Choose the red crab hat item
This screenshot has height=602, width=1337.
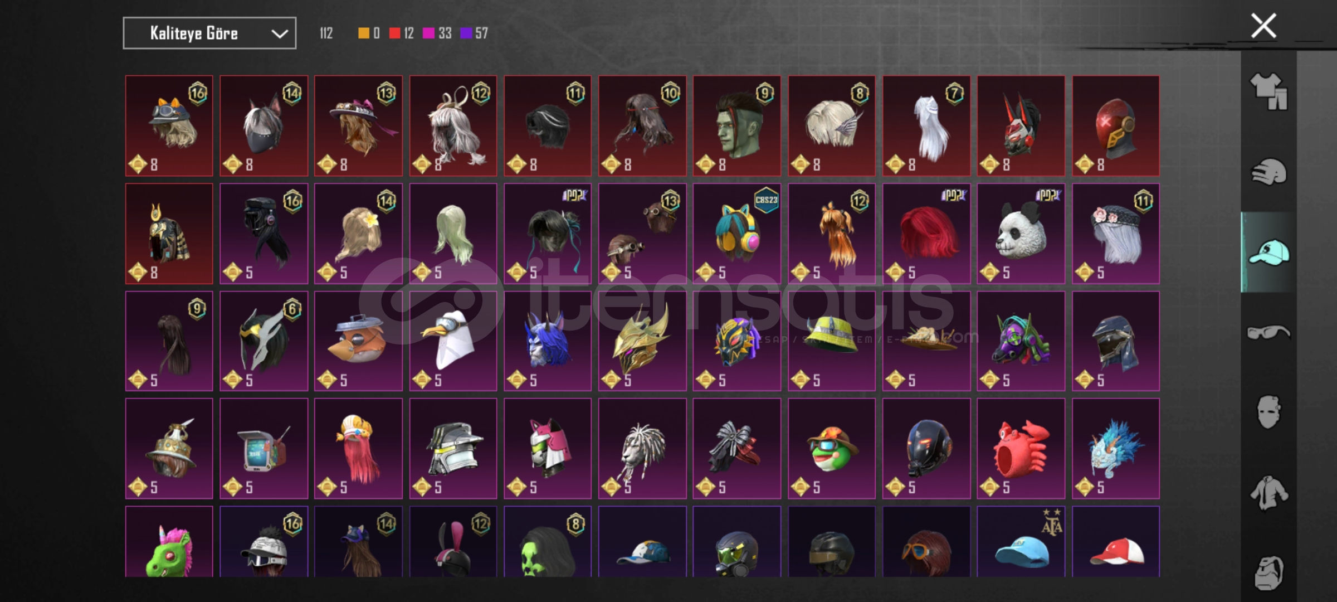(x=1021, y=448)
